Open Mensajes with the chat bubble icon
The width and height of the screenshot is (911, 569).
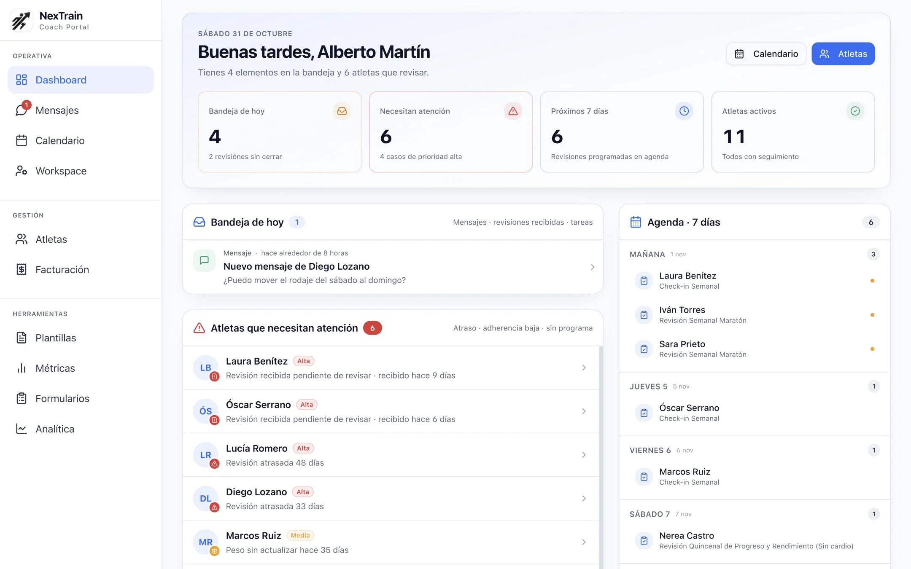[x=22, y=110]
